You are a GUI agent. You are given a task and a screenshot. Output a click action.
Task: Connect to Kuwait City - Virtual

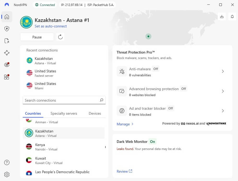(64, 160)
